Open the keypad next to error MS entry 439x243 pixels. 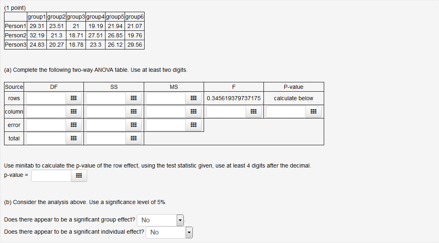coord(193,125)
